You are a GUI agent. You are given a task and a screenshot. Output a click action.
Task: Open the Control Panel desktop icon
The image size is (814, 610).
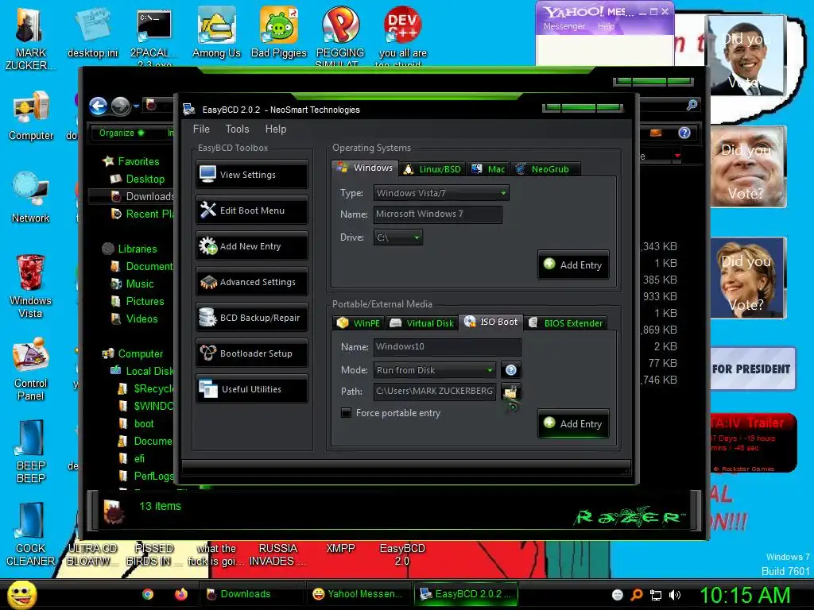point(31,369)
